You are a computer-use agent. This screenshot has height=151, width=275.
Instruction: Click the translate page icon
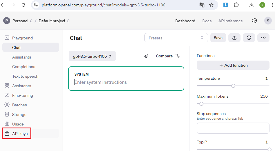[x=202, y=5]
